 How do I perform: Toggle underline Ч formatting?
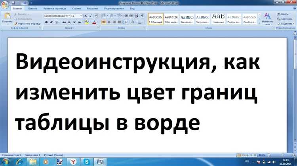click(57, 22)
